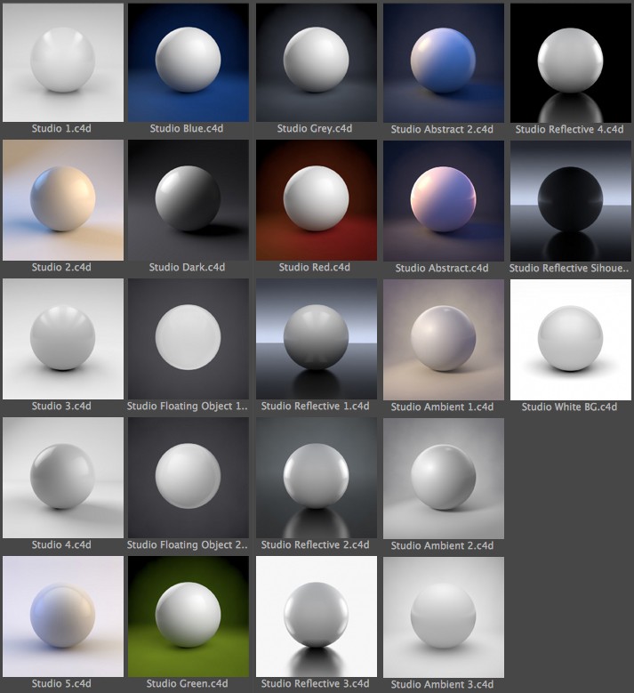Pick the Studio 2.c4d preview image
The height and width of the screenshot is (693, 634).
click(x=63, y=200)
